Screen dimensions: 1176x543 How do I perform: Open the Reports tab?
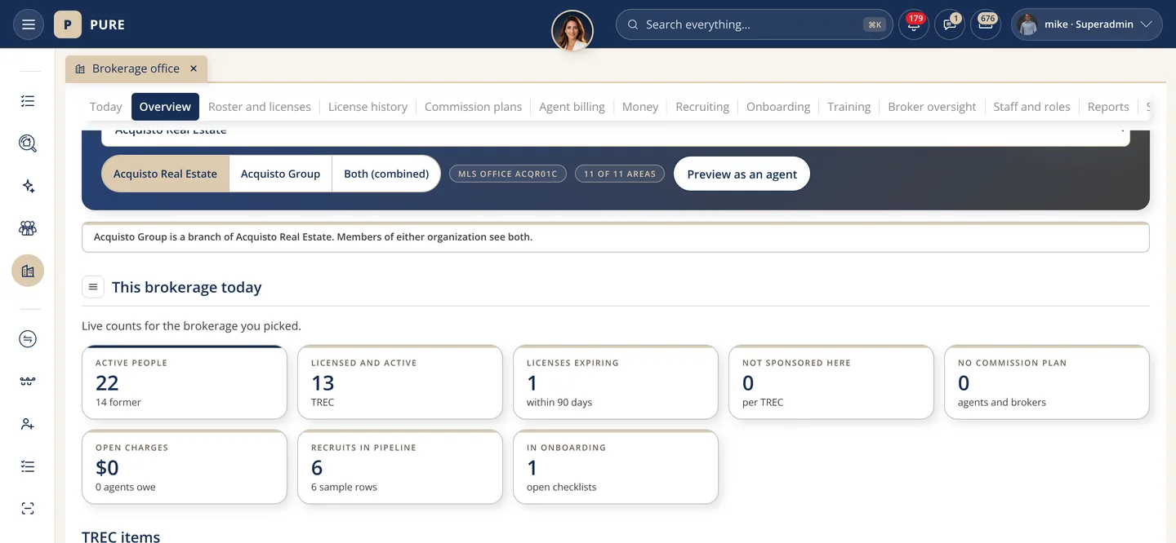[x=1108, y=107]
